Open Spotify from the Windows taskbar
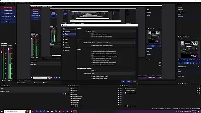Viewport: 201px width, 113px height. click(x=56, y=111)
